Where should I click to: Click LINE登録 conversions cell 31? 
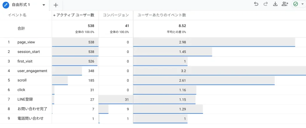point(127,99)
